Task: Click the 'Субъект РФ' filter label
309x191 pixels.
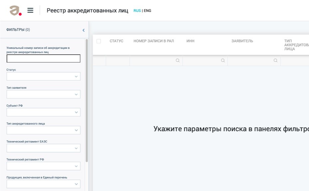Action: (15, 106)
